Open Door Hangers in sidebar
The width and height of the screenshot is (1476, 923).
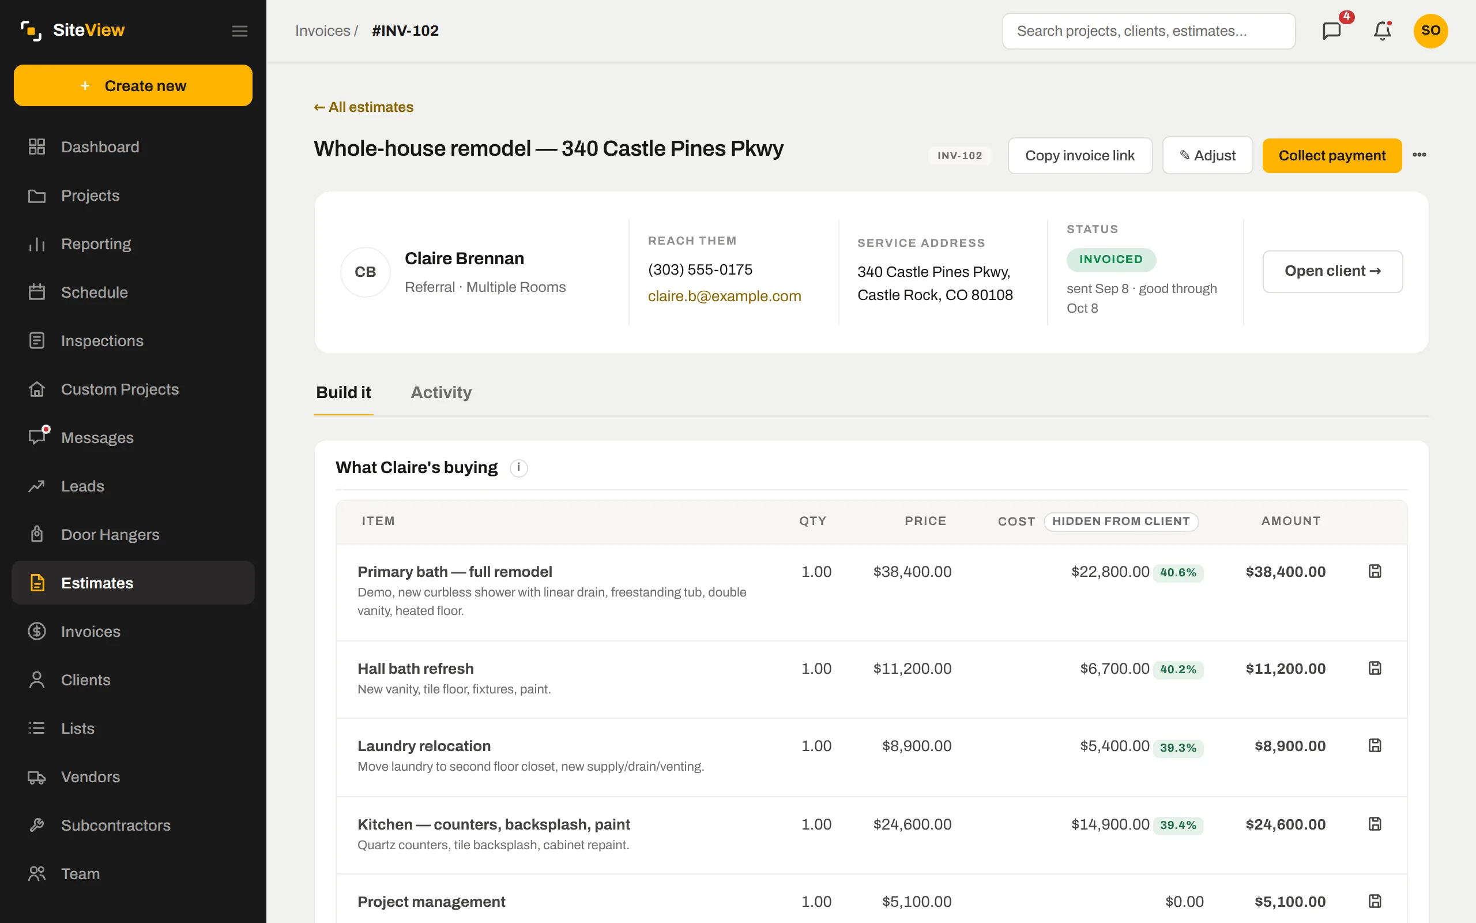[133, 534]
